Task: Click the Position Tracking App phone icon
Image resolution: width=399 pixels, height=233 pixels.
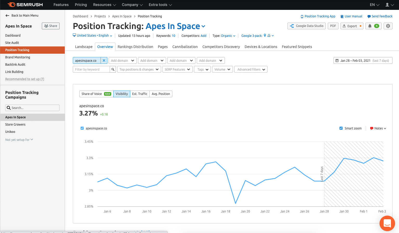Action: [x=302, y=16]
